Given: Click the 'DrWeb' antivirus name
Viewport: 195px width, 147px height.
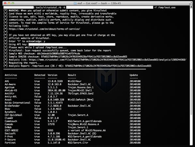Looking at the screenshot, I should (8, 127).
